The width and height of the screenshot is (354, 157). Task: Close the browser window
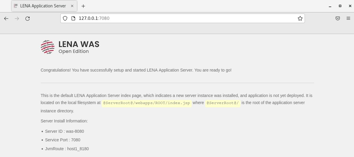[x=350, y=6]
